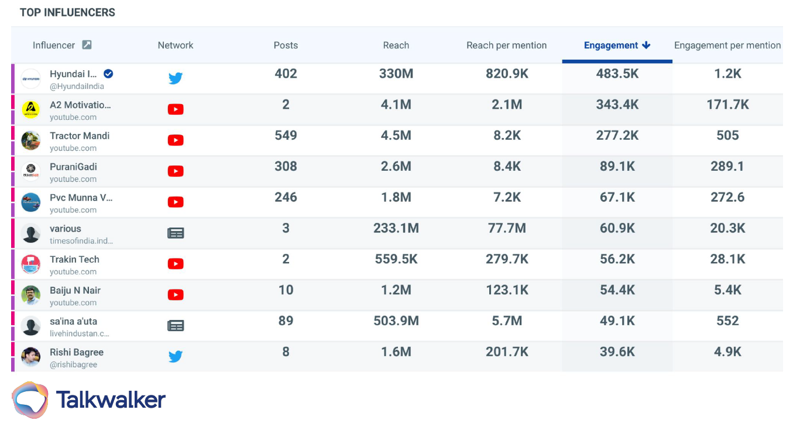Viewport: 800px width, 427px height.
Task: Sort table by Influencer column
Action: coord(54,45)
